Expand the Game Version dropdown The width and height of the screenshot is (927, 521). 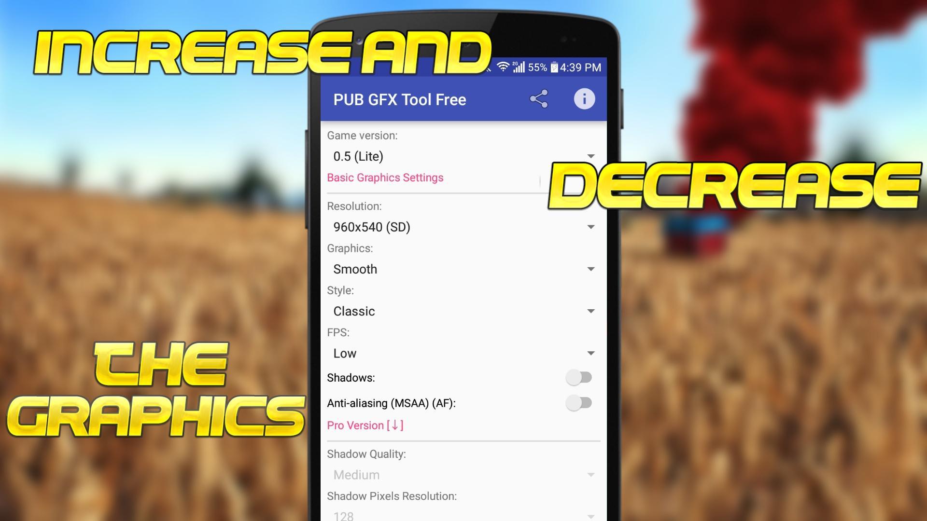click(x=463, y=156)
